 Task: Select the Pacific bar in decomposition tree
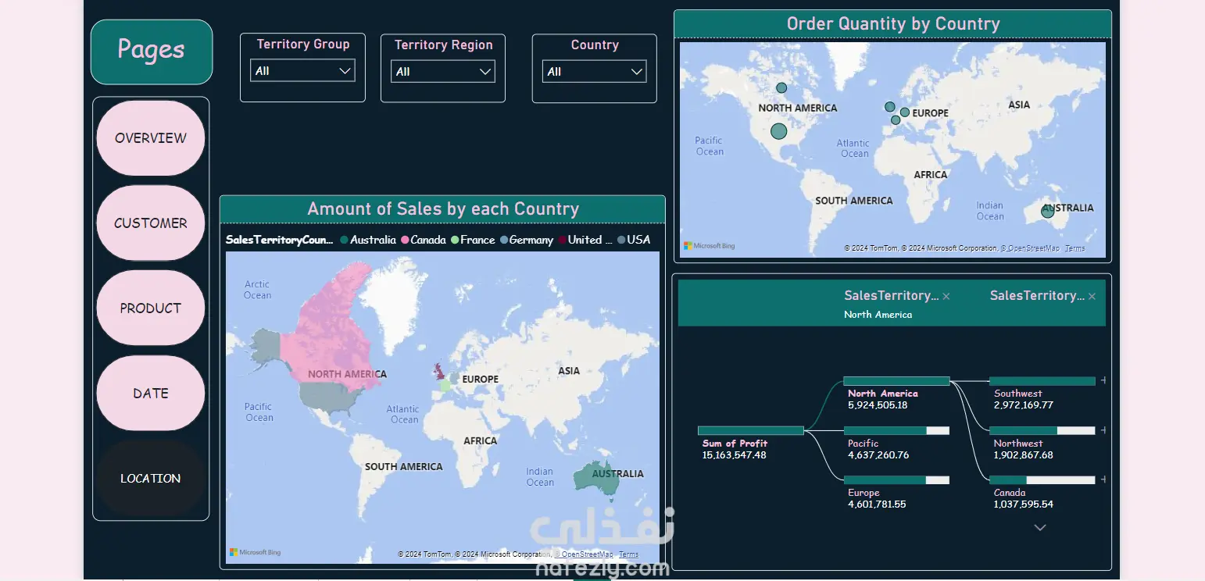896,430
